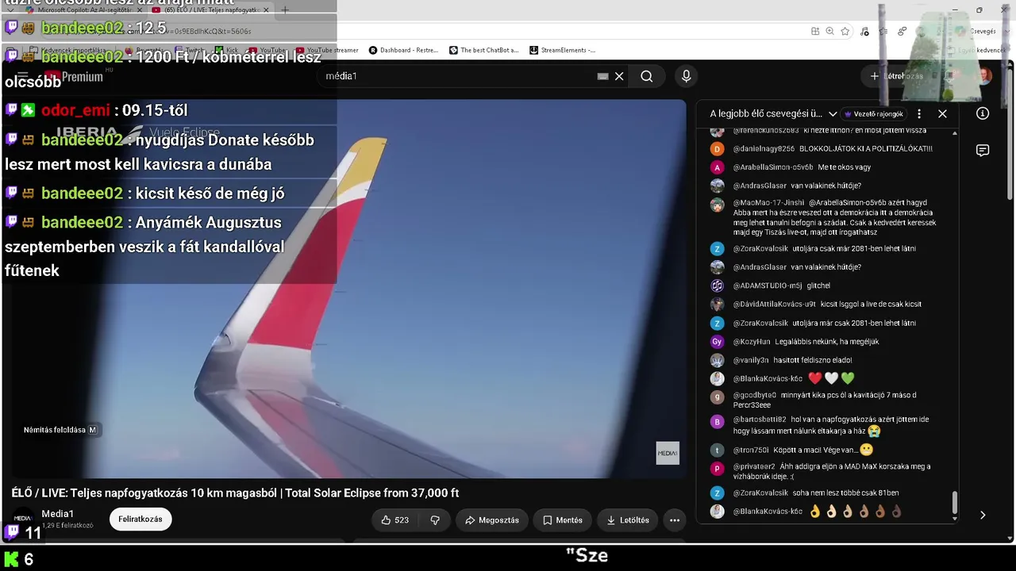Click the @privateer2 chat avatar
The width and height of the screenshot is (1016, 571).
[718, 469]
